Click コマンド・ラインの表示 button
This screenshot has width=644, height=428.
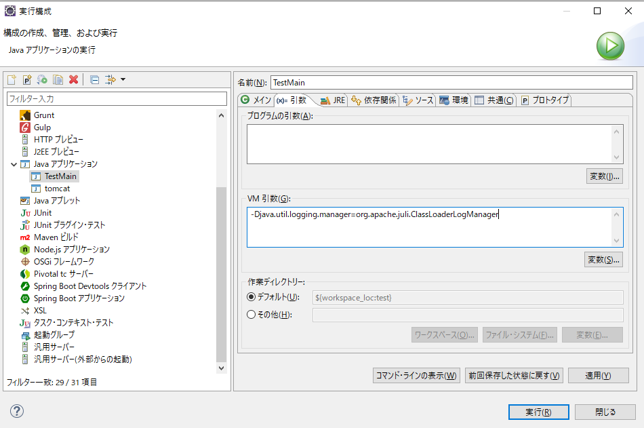click(x=416, y=375)
